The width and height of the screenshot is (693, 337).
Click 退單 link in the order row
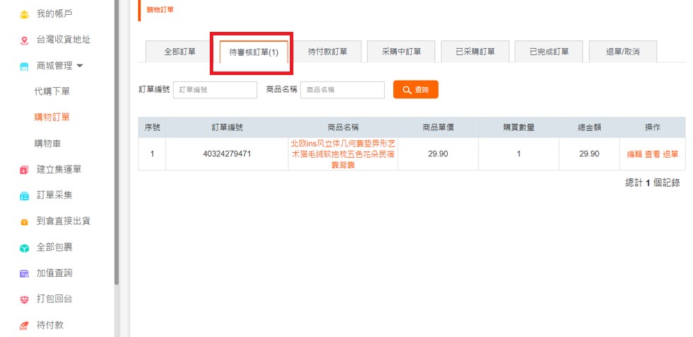coord(670,154)
